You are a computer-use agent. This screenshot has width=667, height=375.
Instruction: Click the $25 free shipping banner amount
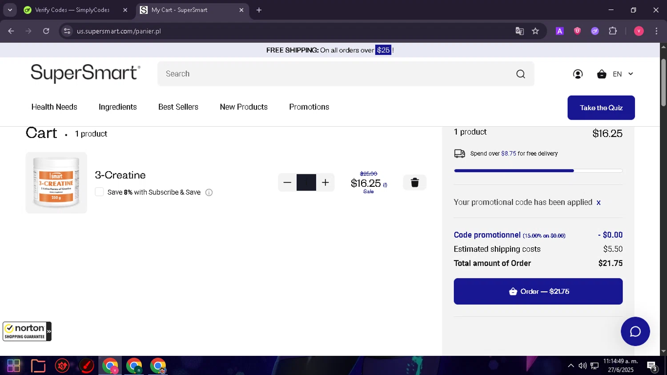[x=383, y=50]
